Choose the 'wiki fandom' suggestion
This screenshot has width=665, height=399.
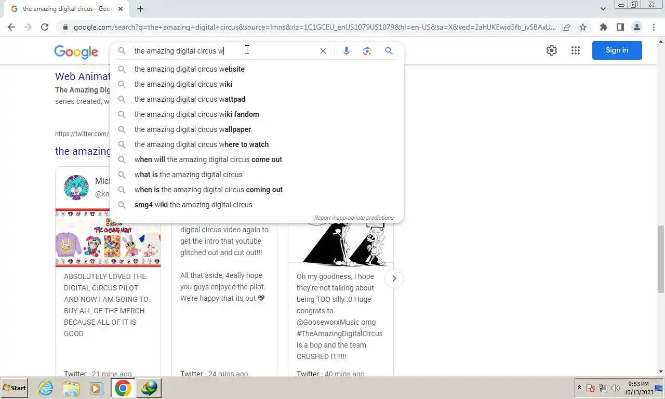pyautogui.click(x=257, y=114)
